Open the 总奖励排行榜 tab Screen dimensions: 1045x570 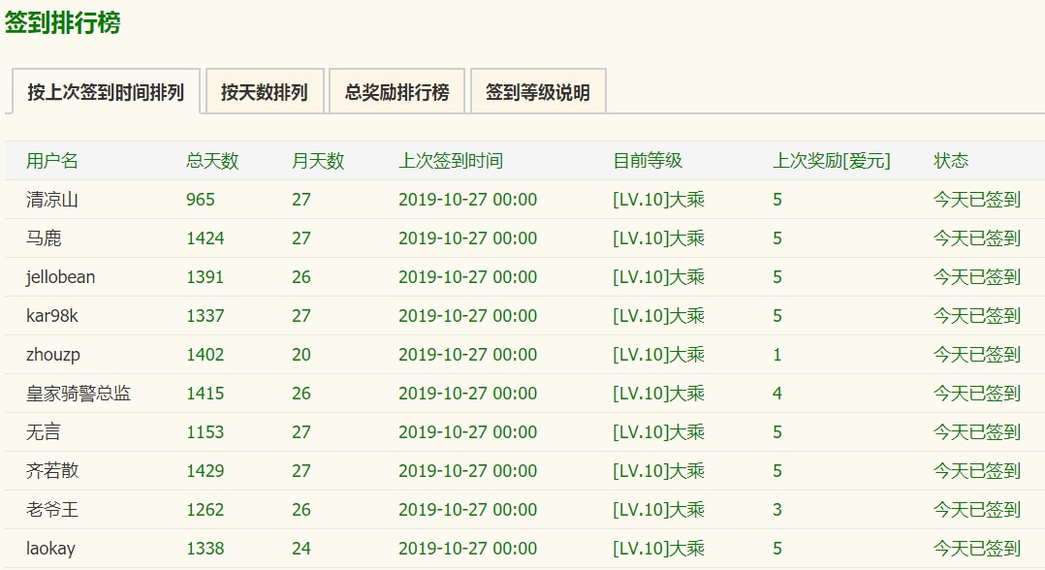point(396,92)
